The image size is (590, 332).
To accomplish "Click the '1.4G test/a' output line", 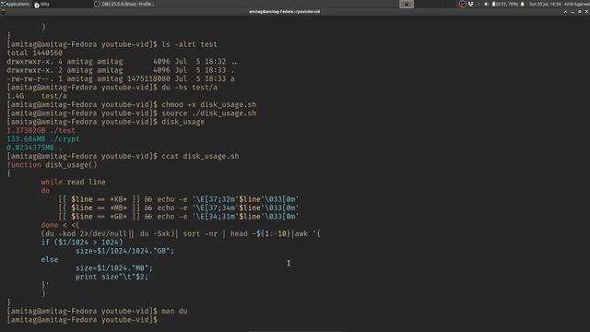I will pyautogui.click(x=37, y=96).
